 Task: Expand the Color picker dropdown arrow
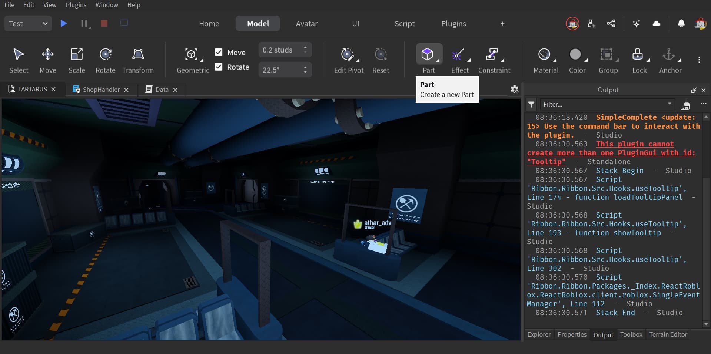coord(586,60)
